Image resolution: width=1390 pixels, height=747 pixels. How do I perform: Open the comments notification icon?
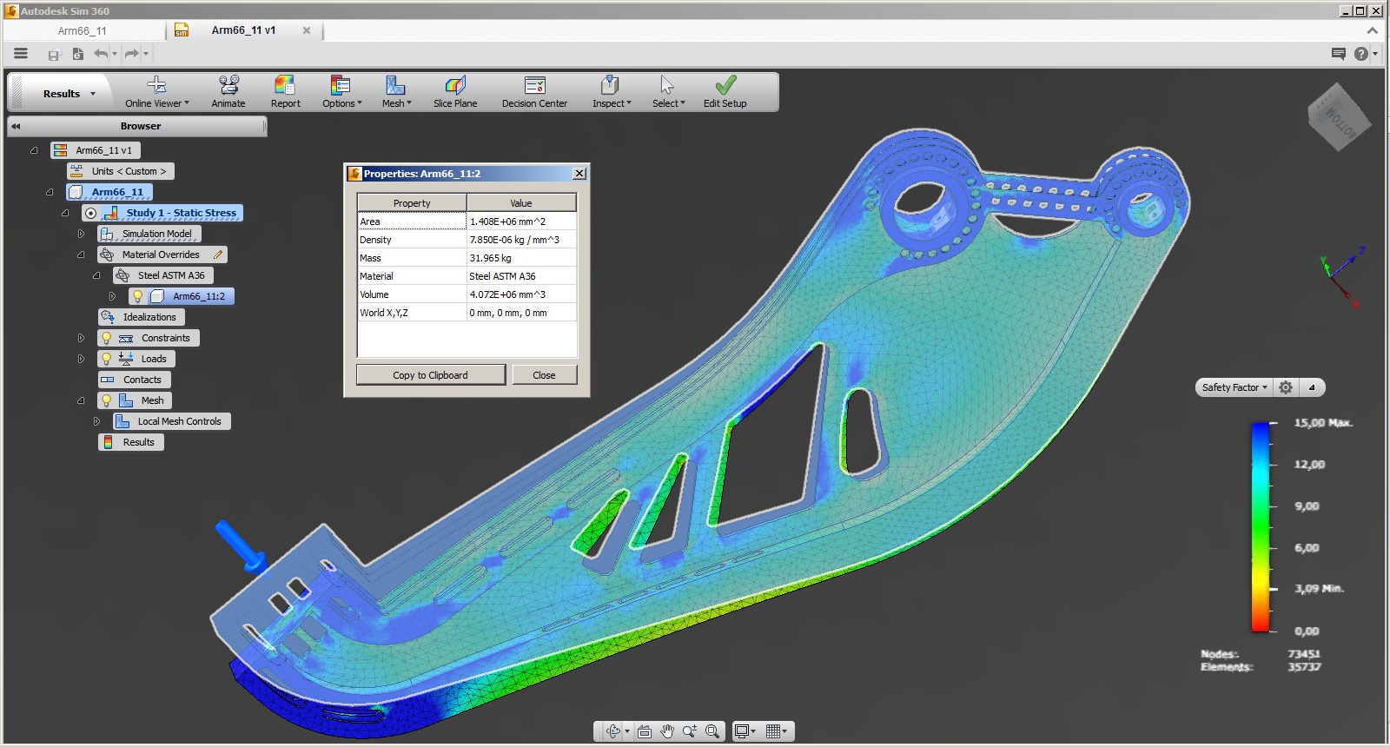(1339, 54)
